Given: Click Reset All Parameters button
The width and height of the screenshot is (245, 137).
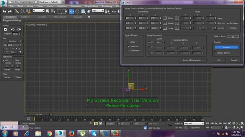Looking at the screenshot, I should coord(192,60).
